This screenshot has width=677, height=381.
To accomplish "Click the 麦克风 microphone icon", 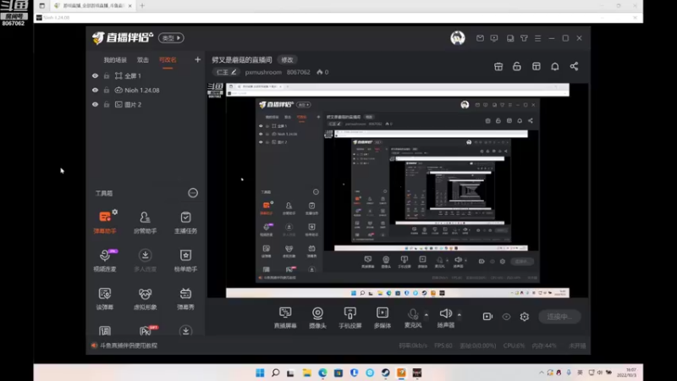I will point(413,314).
